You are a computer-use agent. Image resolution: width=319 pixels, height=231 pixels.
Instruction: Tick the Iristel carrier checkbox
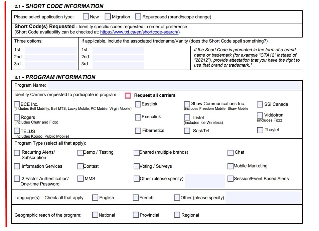[x=187, y=117]
